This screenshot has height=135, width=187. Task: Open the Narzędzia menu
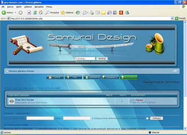[x=39, y=7]
